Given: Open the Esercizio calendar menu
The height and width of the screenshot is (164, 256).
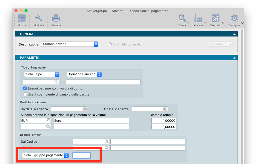Looking at the screenshot, I should 215,19.
